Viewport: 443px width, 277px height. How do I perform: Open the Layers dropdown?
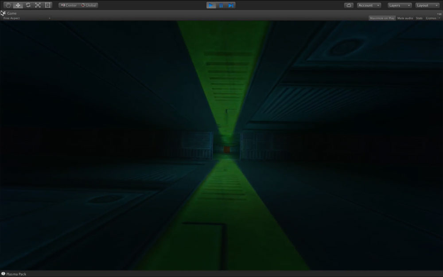tap(399, 5)
